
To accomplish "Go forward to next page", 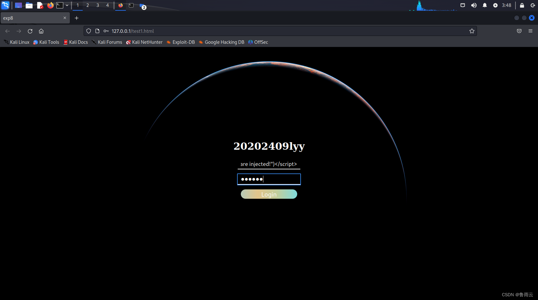I will [x=19, y=31].
